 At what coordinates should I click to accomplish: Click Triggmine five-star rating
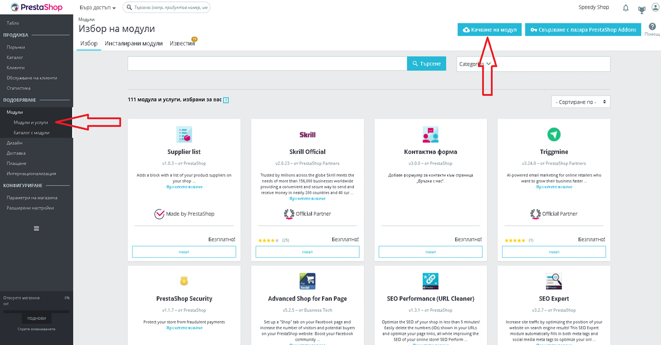click(x=514, y=240)
